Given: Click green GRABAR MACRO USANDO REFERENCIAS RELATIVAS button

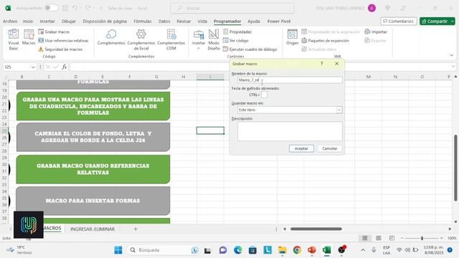Looking at the screenshot, I should point(93,169).
